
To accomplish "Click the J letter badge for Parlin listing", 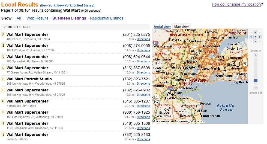I will pos(3,135).
